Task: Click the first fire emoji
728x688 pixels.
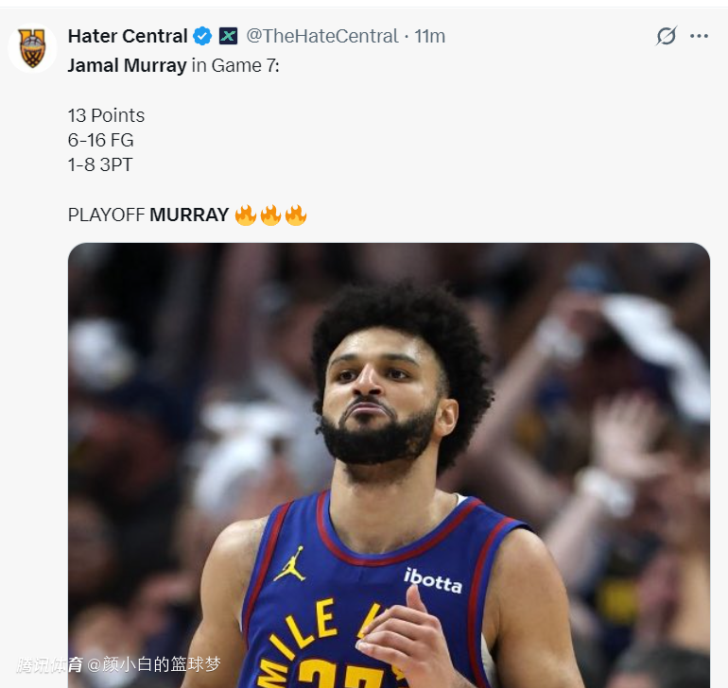Action: [x=246, y=215]
